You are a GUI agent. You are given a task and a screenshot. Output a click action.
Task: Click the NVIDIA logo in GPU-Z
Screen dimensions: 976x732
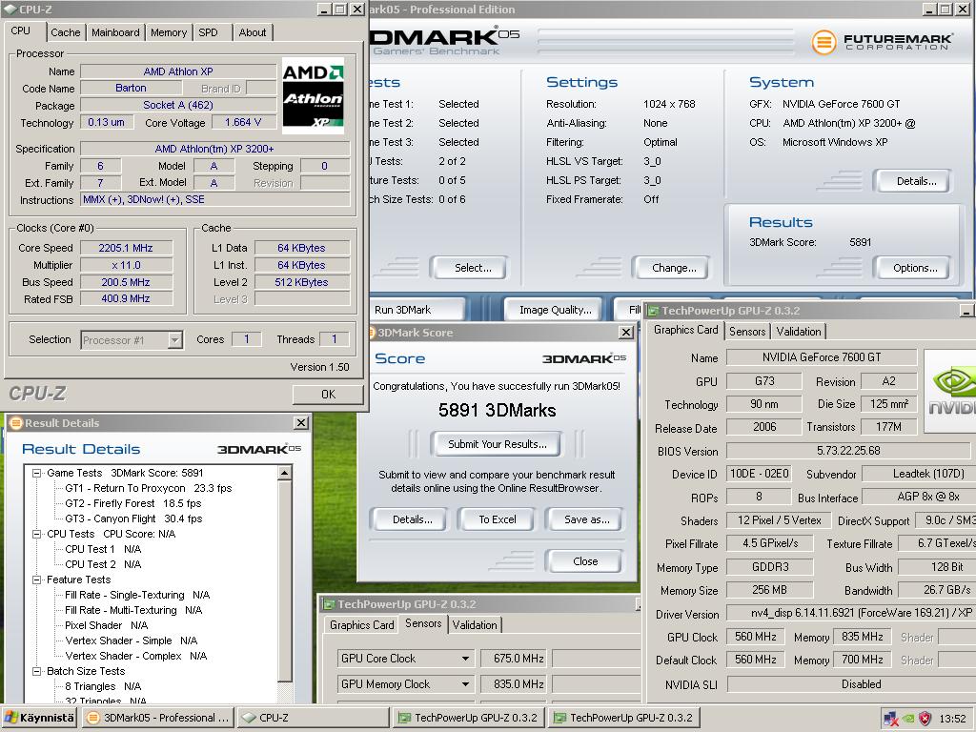pos(950,392)
